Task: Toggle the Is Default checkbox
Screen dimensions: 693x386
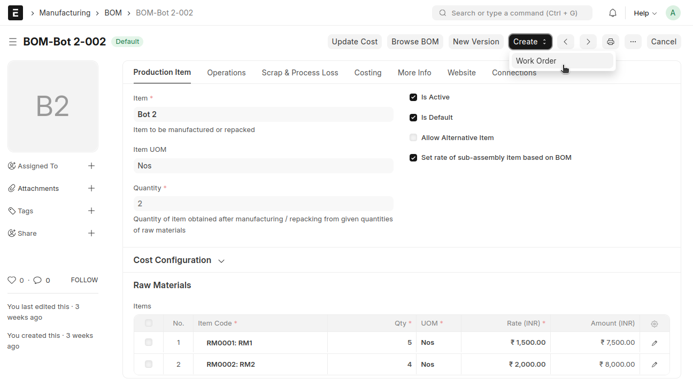Action: pos(413,118)
